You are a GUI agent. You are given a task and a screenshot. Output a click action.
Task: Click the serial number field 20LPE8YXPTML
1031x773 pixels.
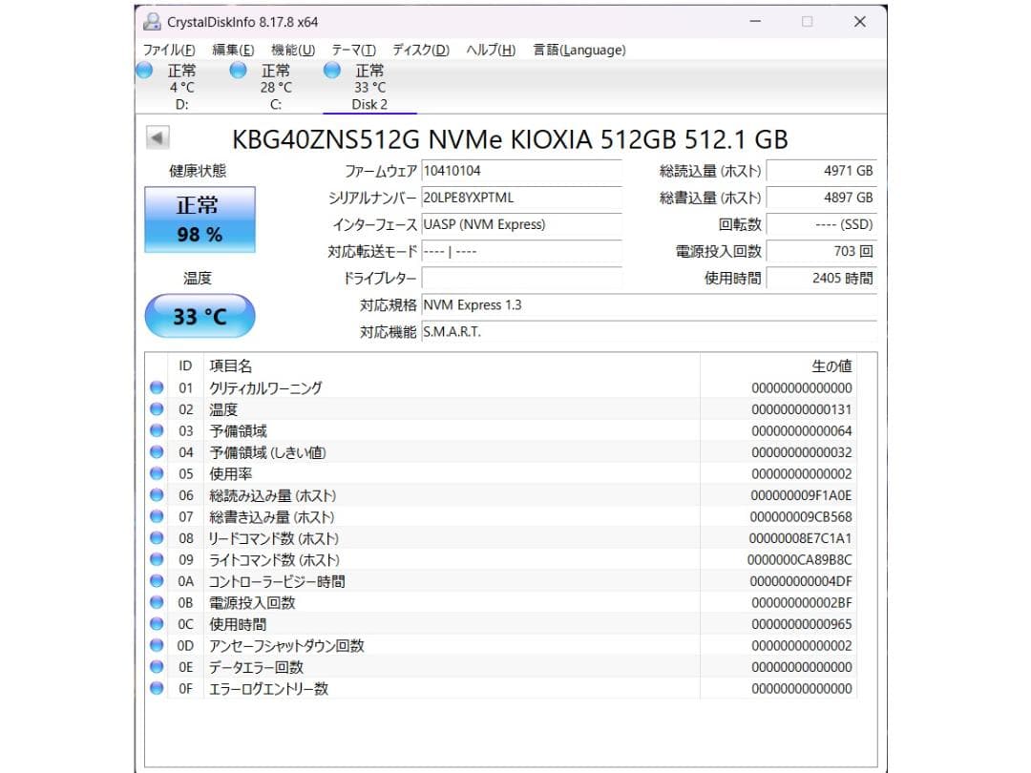point(521,198)
